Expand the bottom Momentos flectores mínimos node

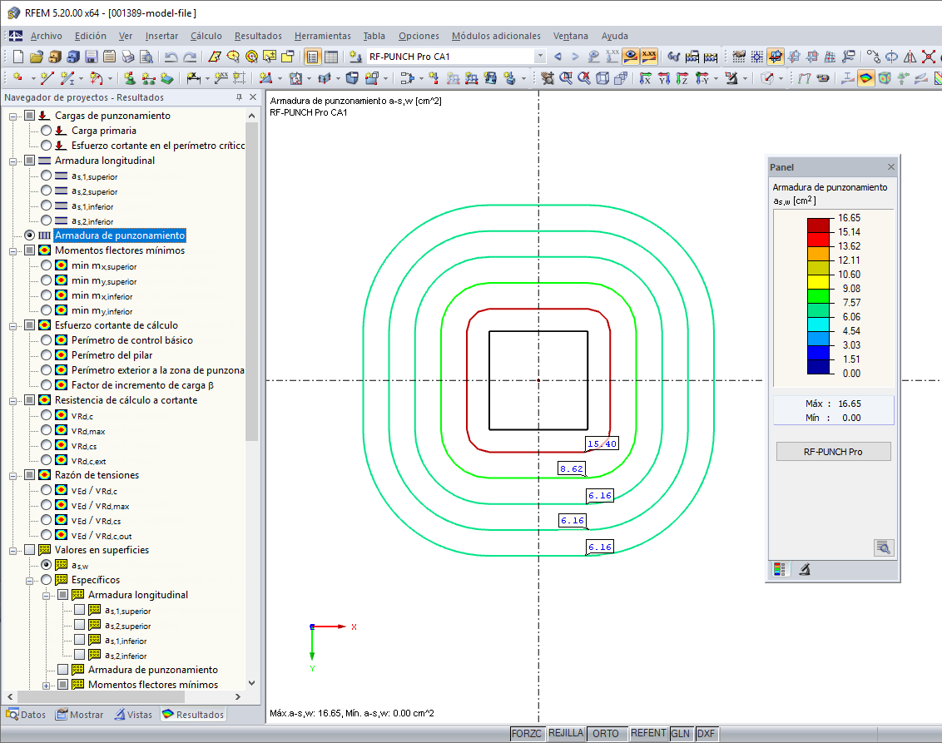click(47, 686)
